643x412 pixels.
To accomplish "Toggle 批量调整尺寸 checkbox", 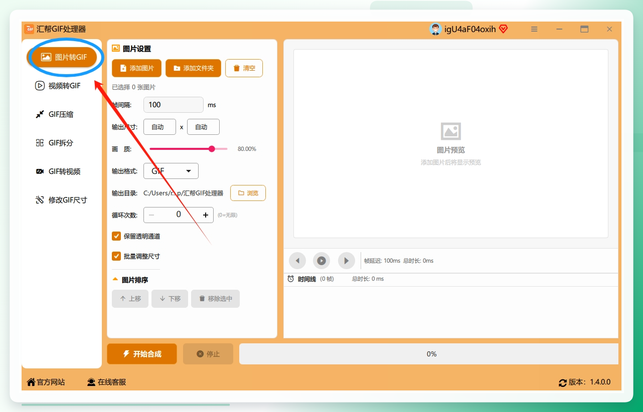I will click(x=116, y=256).
